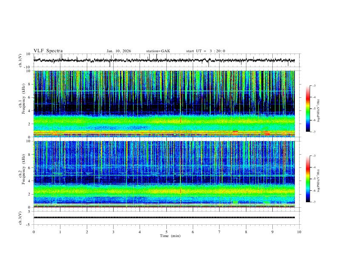Click the red spike near 5.5 min in ch.1 spectrogram
The width and height of the screenshot is (337, 260).
(x=180, y=120)
